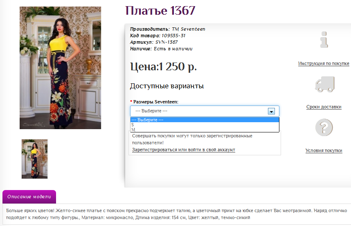
Task: Click the Доступные варианты heading
Action: click(x=167, y=86)
